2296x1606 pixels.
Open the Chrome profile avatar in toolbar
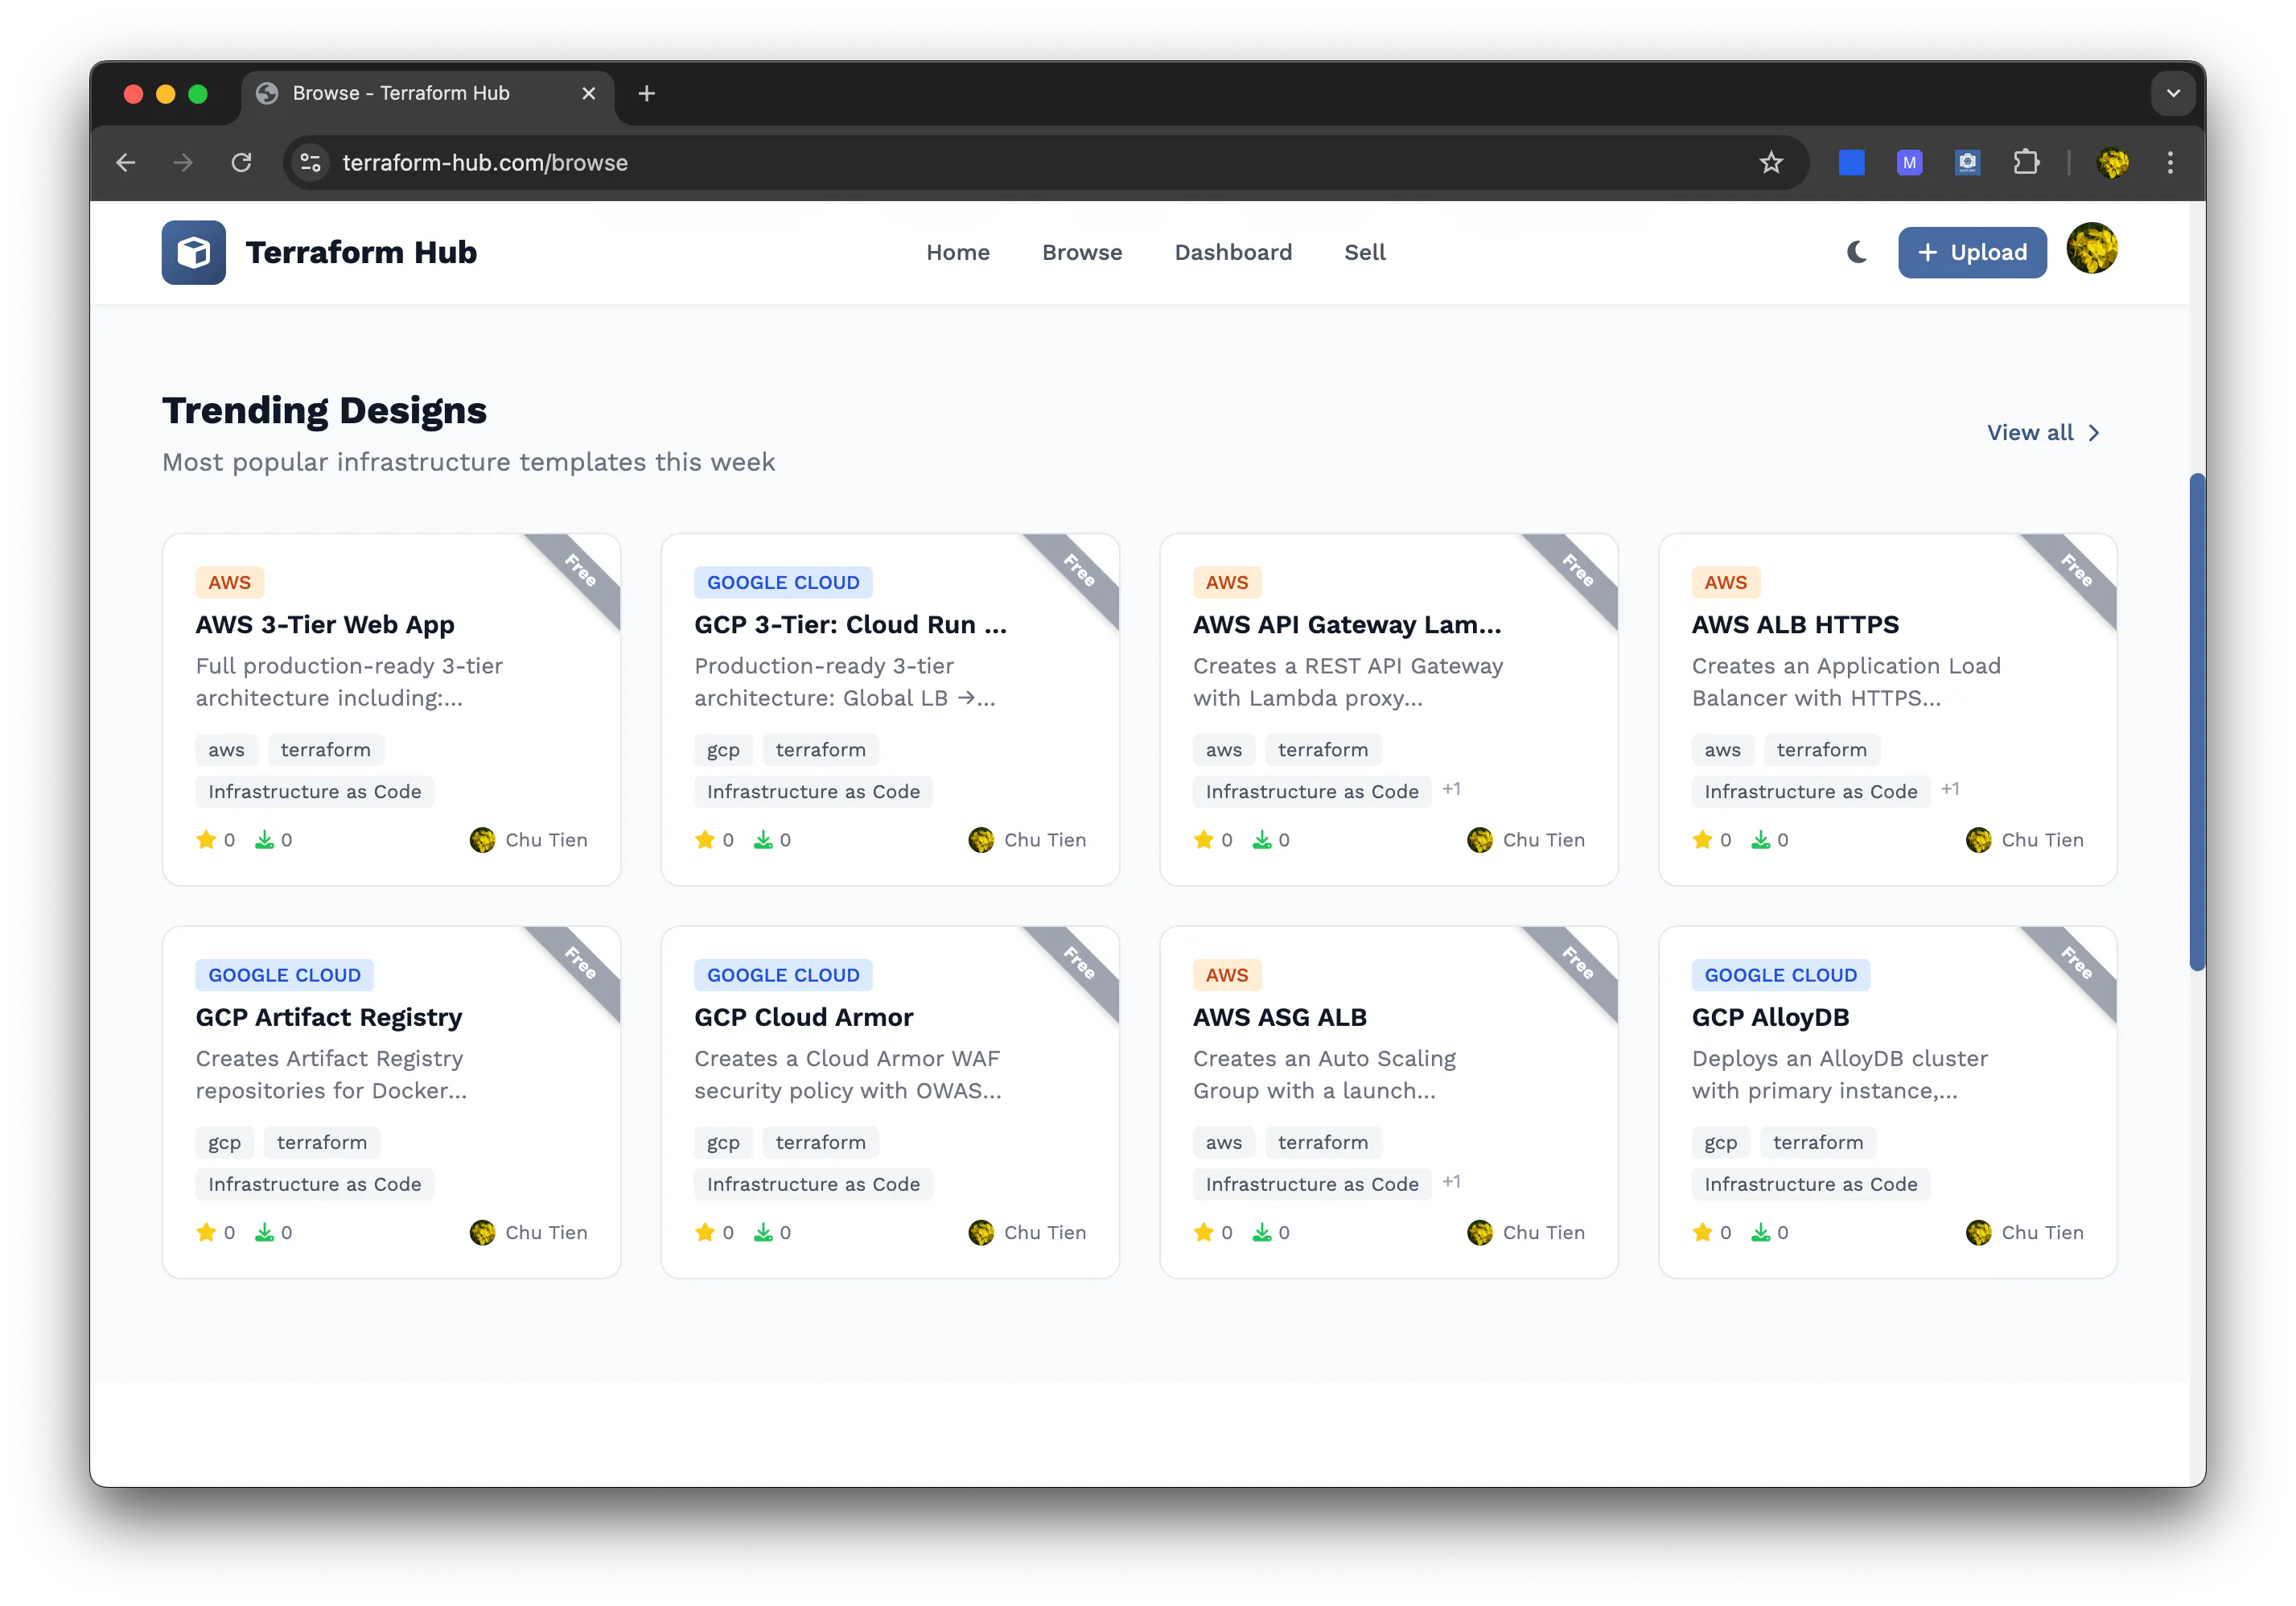[2112, 162]
